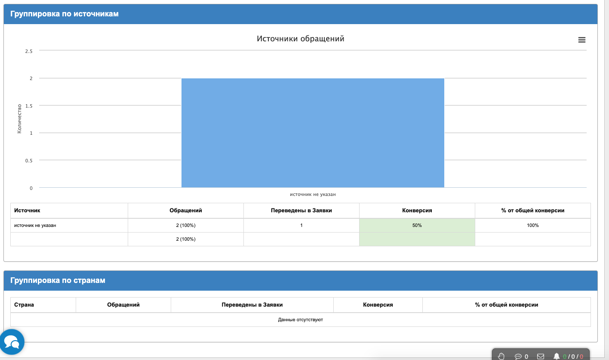Click the «источник не указан» table cell

35,225
